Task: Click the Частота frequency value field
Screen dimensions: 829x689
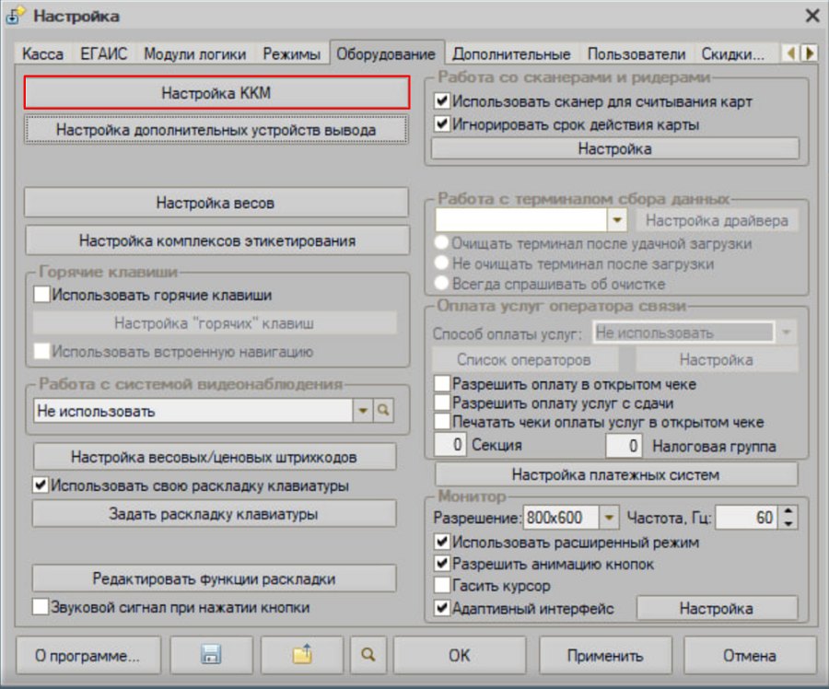Action: coord(746,517)
